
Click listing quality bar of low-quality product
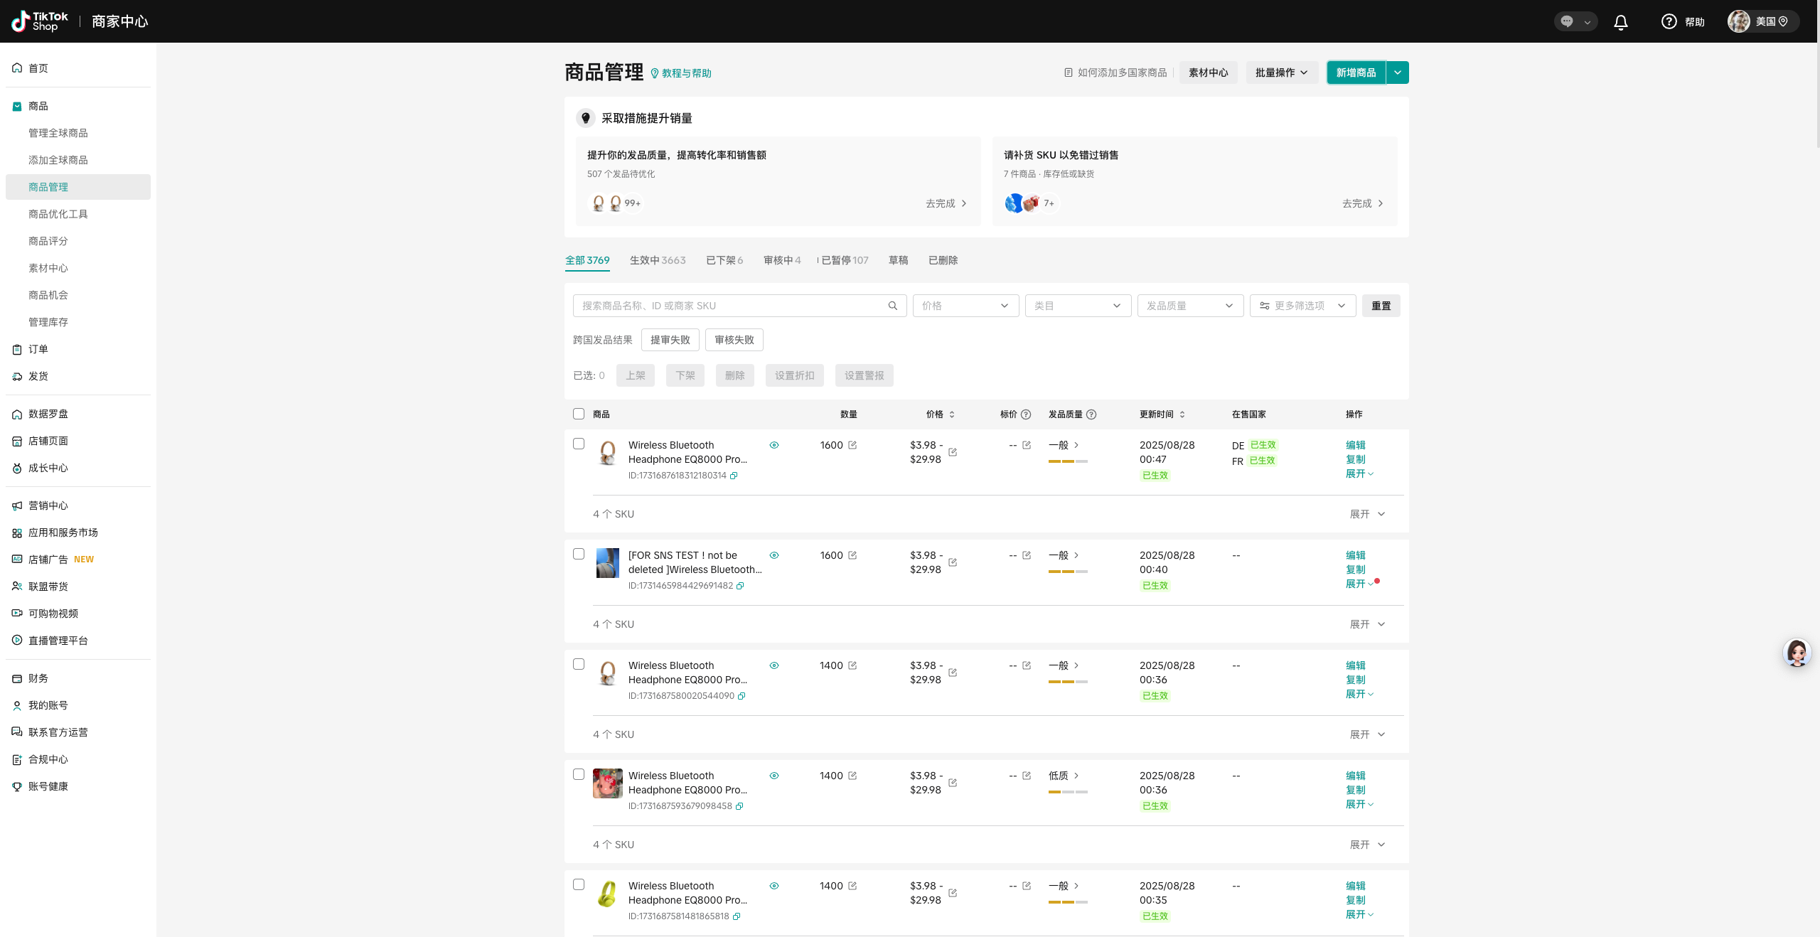click(x=1067, y=791)
